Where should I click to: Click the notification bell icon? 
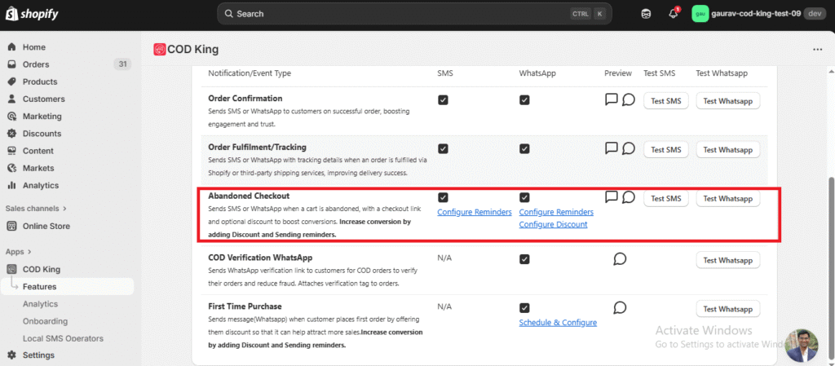pos(674,14)
